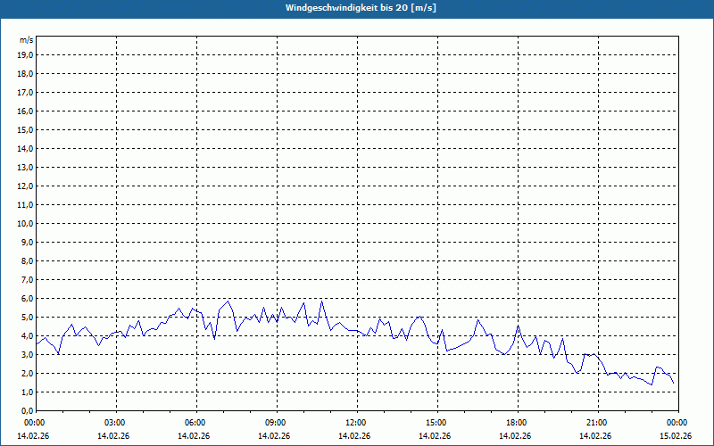Click the 'm/s' unit label on the y-axis

click(x=27, y=40)
